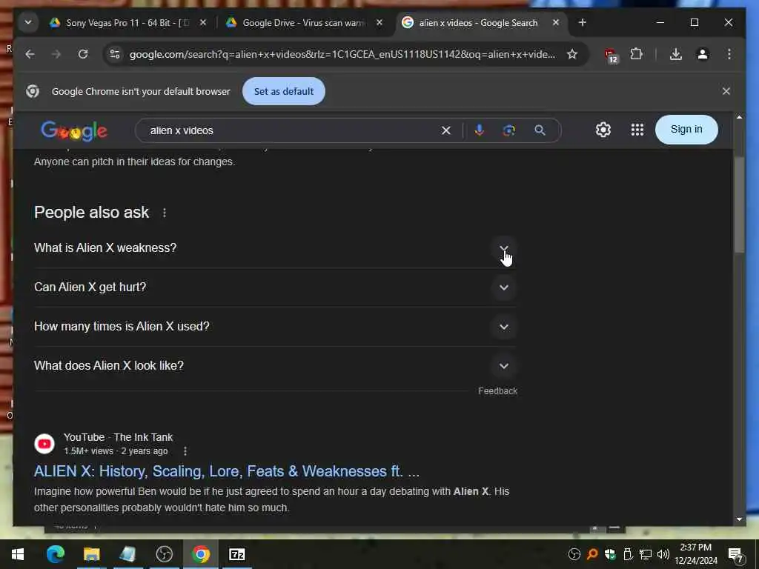Open the volume control in system tray
The width and height of the screenshot is (759, 569).
(x=663, y=554)
